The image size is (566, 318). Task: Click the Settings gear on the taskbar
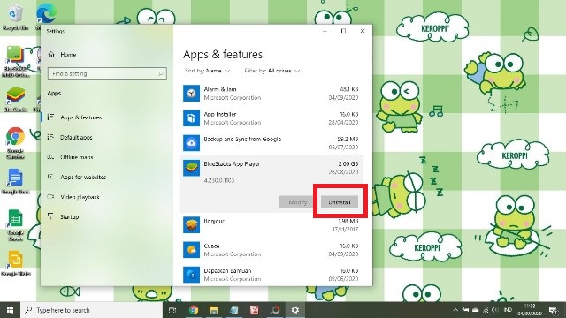pyautogui.click(x=295, y=310)
